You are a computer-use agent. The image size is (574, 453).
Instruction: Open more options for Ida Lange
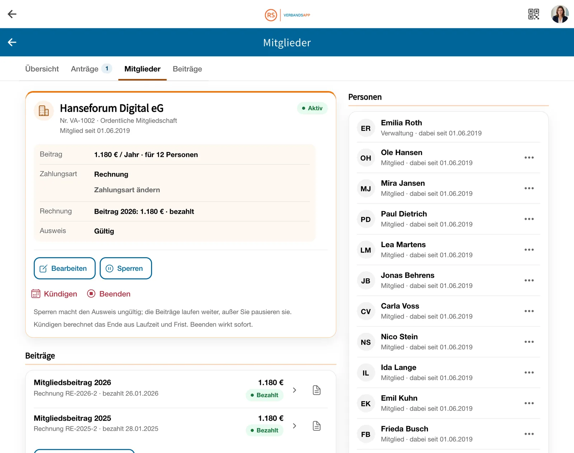click(529, 373)
